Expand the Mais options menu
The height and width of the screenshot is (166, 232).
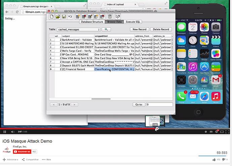pos(46,160)
